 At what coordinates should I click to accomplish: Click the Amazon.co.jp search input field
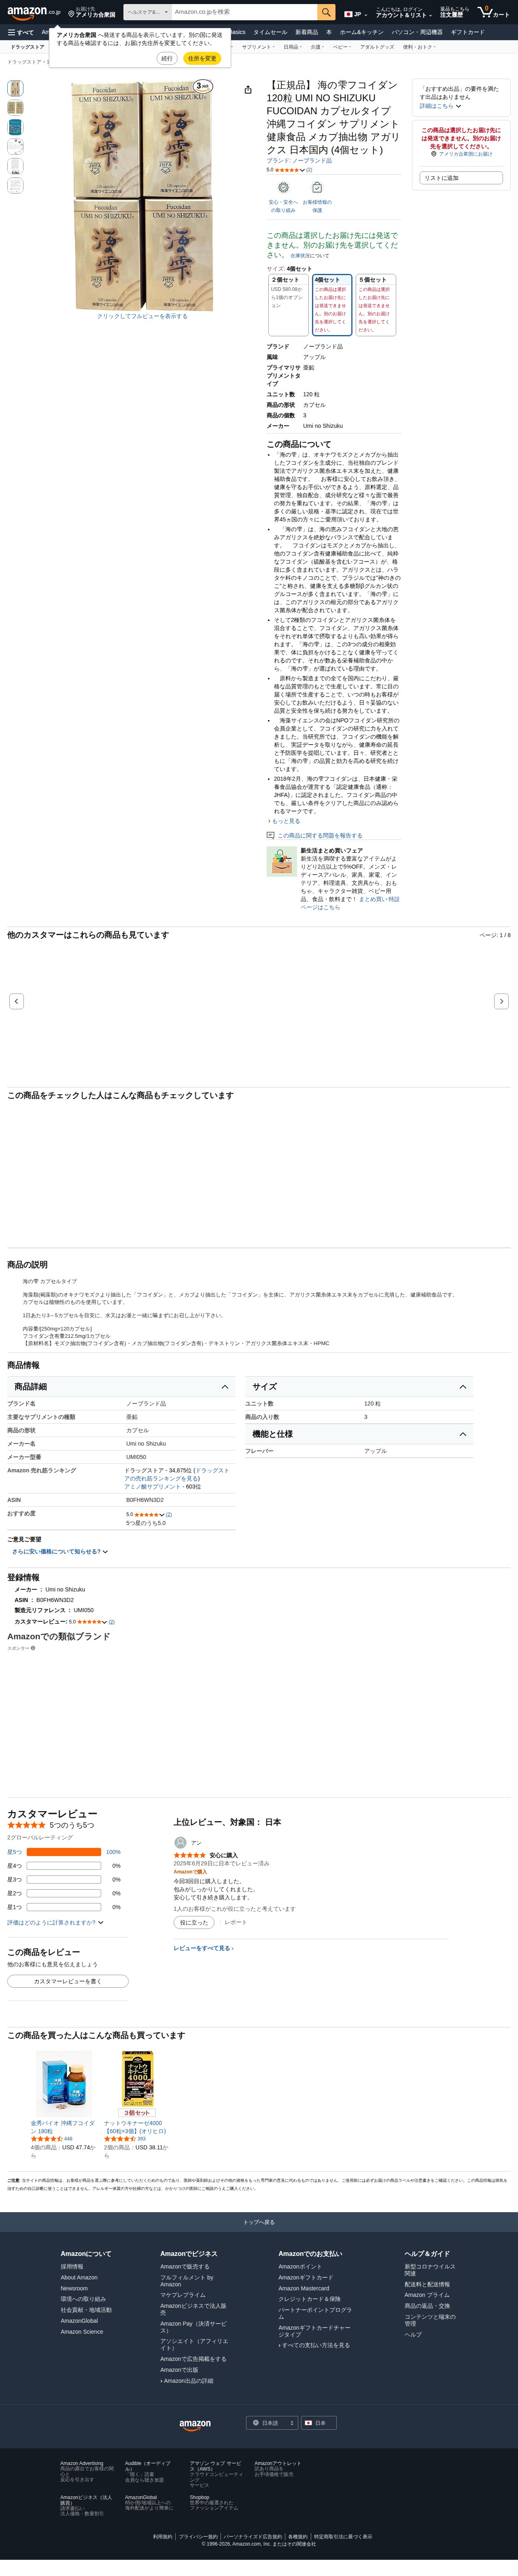click(244, 12)
